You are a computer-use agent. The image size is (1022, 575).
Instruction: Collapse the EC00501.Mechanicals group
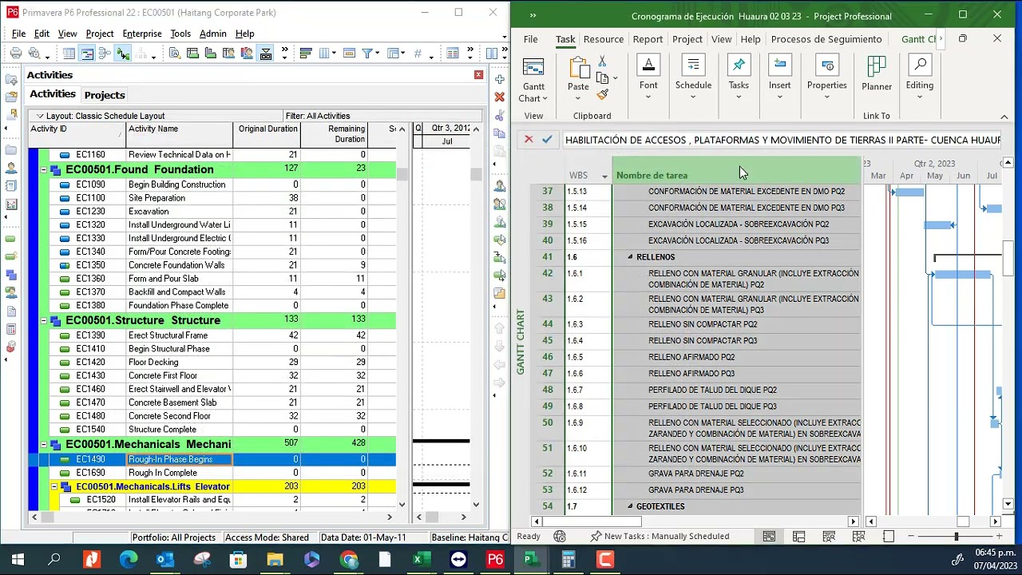click(44, 445)
